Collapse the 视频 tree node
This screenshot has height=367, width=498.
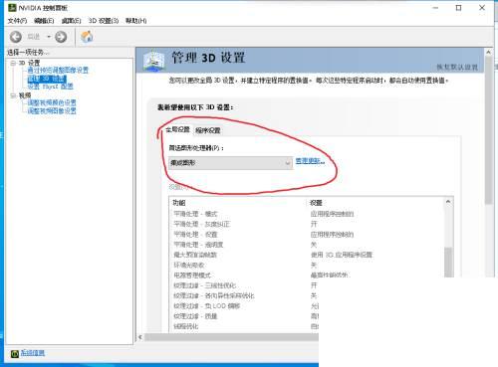pos(13,95)
